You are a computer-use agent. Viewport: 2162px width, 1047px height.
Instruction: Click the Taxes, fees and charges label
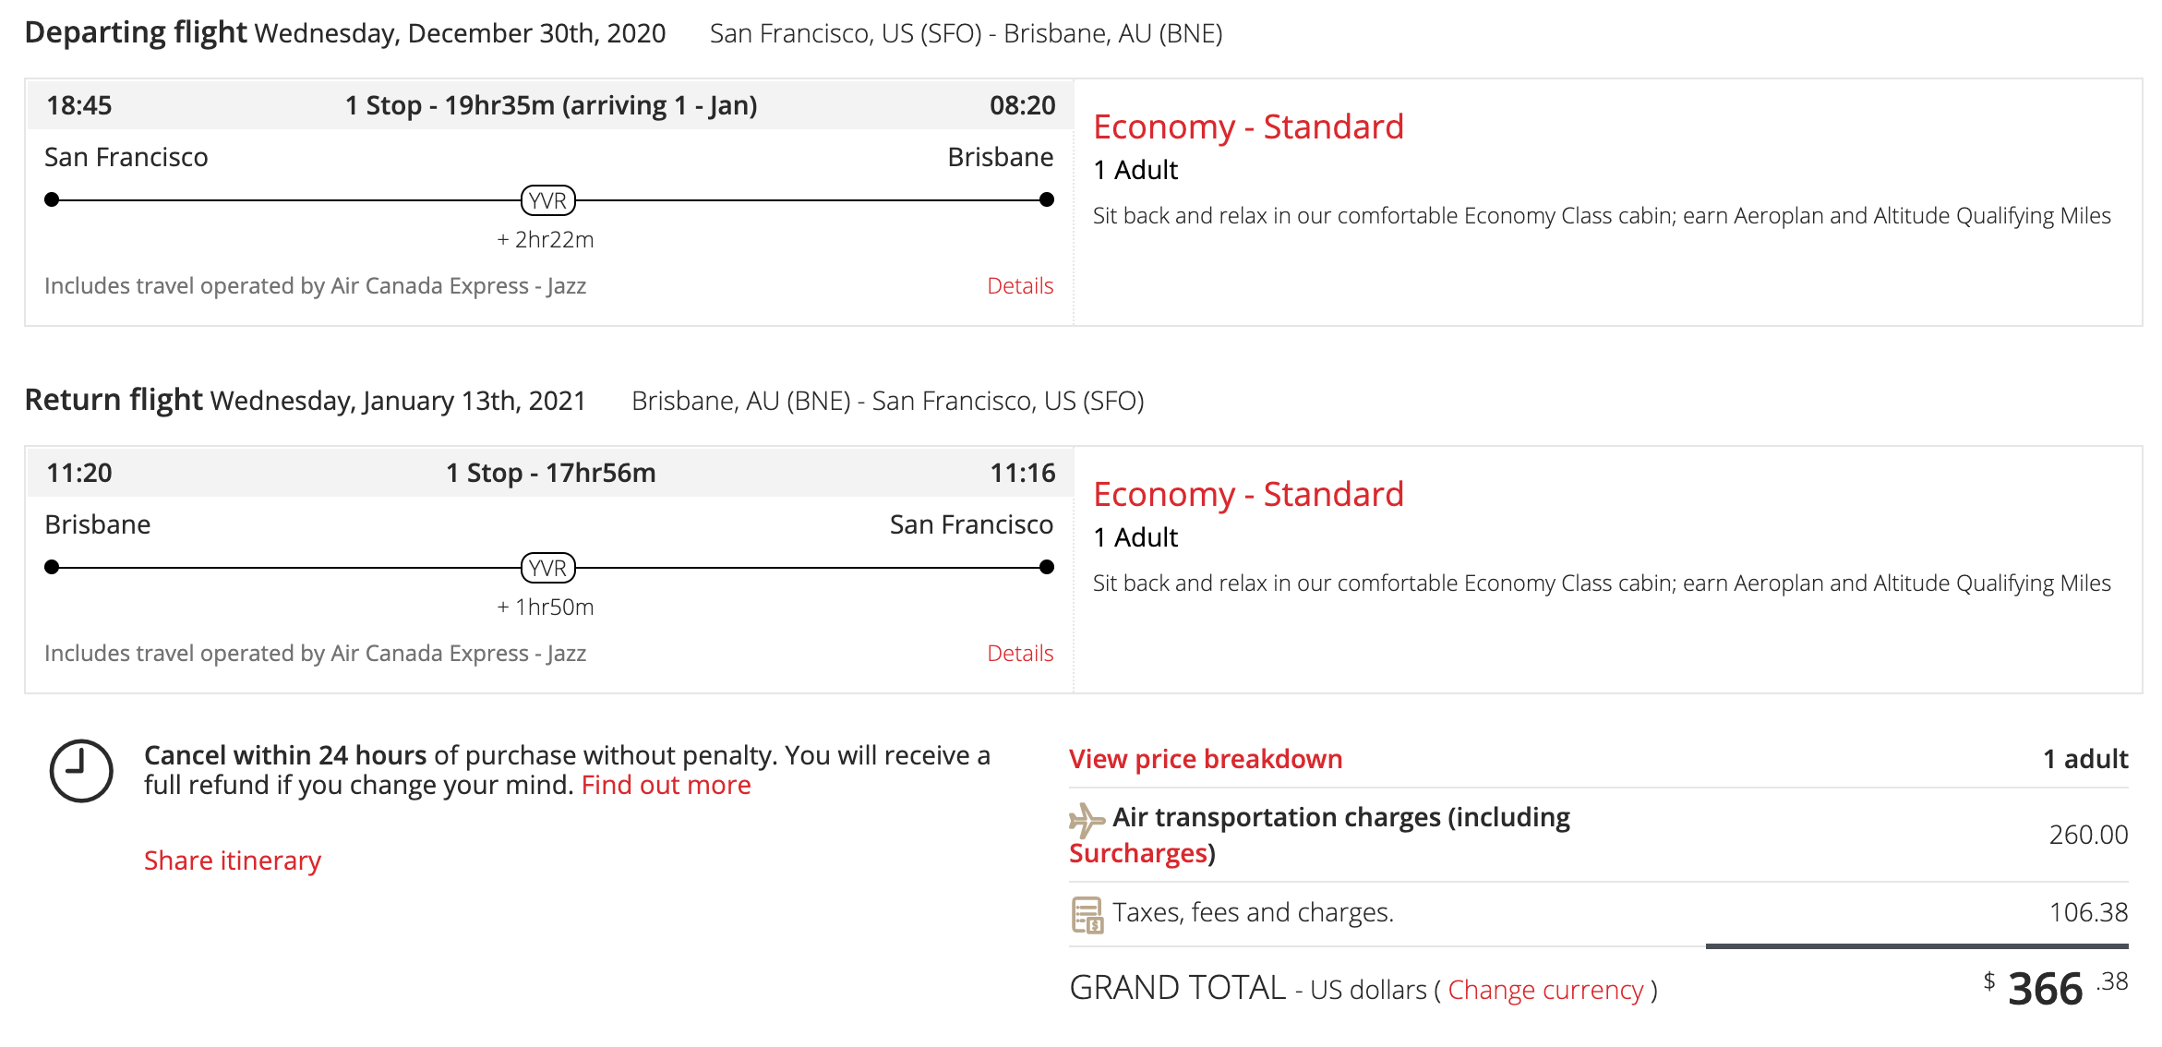pyautogui.click(x=1253, y=912)
